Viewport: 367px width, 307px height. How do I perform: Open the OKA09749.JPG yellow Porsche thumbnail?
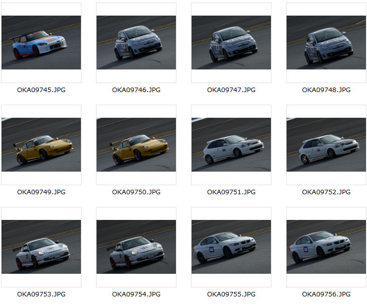[x=41, y=144]
